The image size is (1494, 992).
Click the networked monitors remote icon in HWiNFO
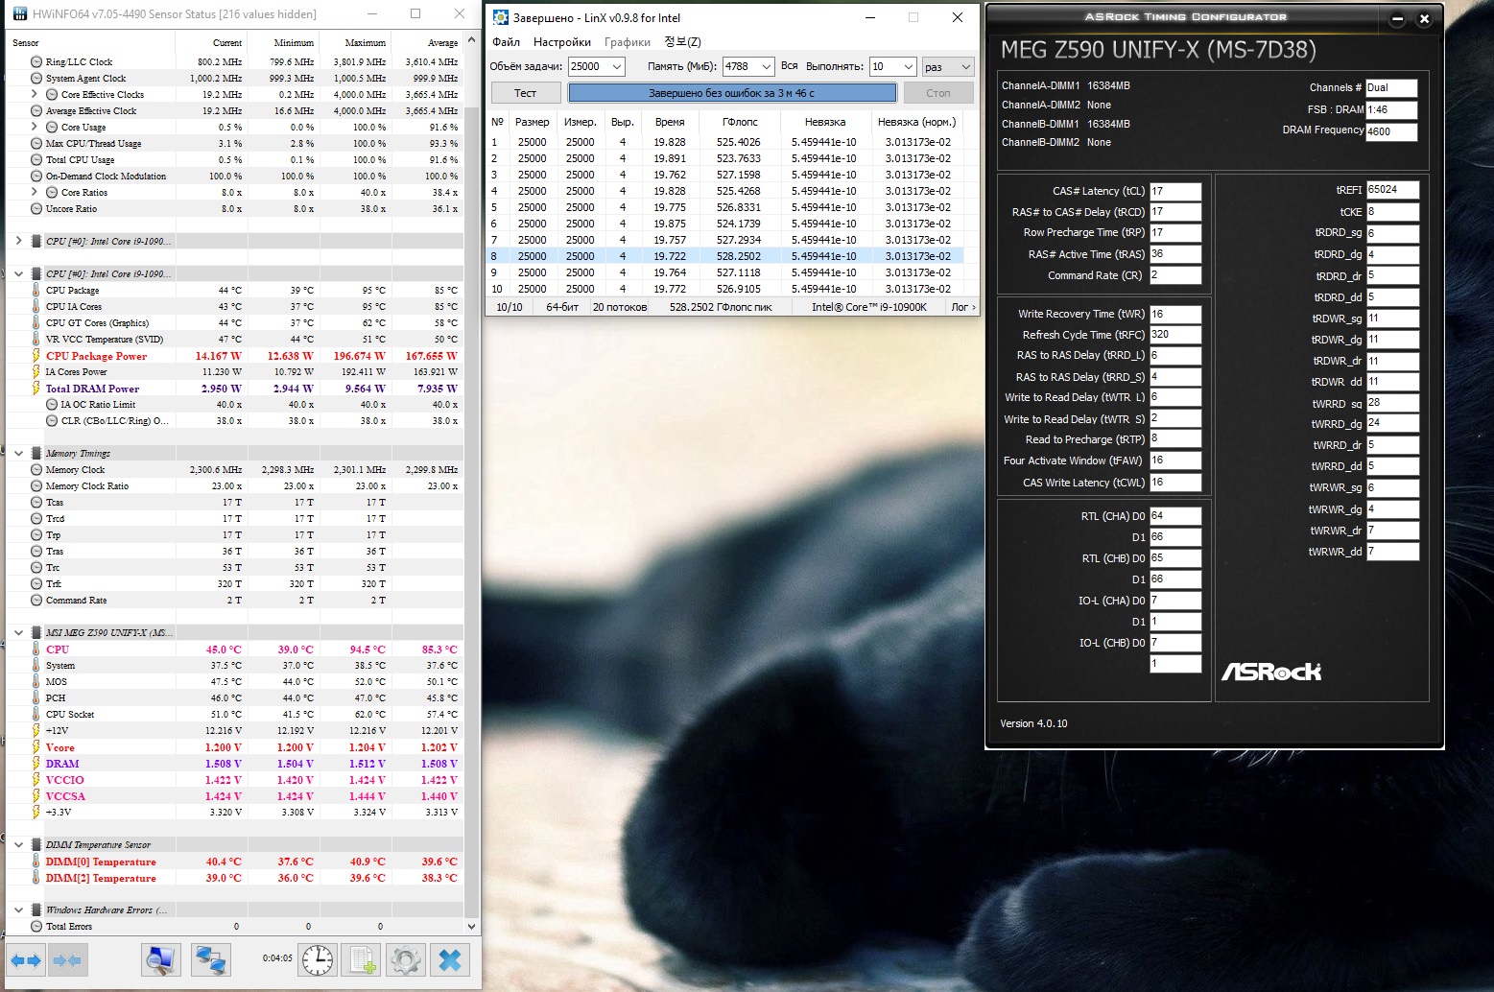click(x=210, y=959)
